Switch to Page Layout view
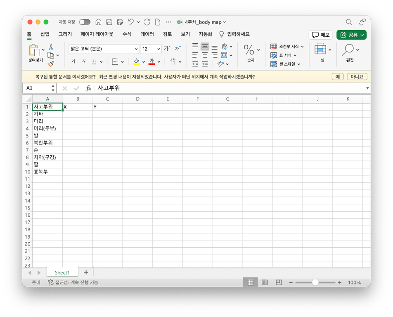Image resolution: width=393 pixels, height=317 pixels. click(265, 282)
